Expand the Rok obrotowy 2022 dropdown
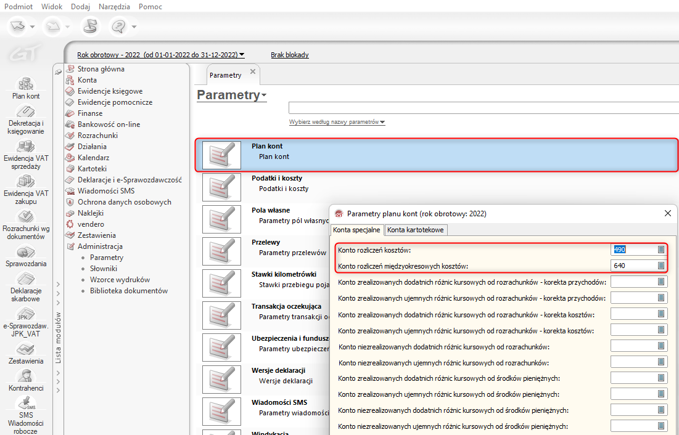This screenshot has height=435, width=679. 160,55
